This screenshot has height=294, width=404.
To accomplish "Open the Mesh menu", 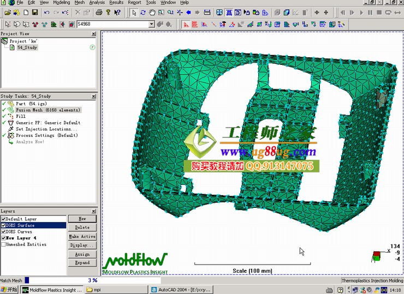I will (x=79, y=3).
